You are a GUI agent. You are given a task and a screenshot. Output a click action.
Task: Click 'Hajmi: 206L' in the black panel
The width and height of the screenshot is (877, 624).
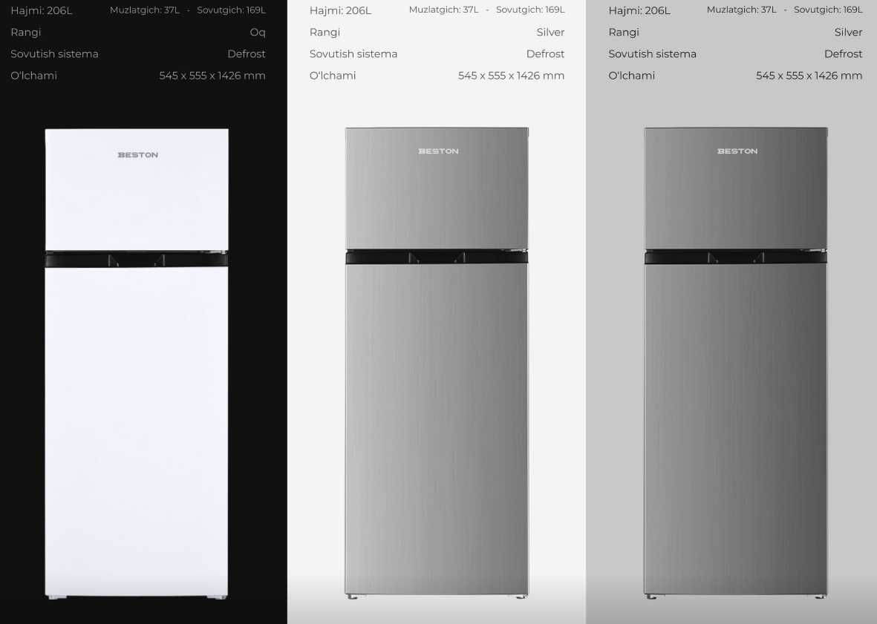pyautogui.click(x=42, y=10)
